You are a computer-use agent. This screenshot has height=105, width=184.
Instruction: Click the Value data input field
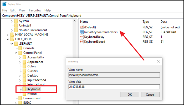(114, 87)
